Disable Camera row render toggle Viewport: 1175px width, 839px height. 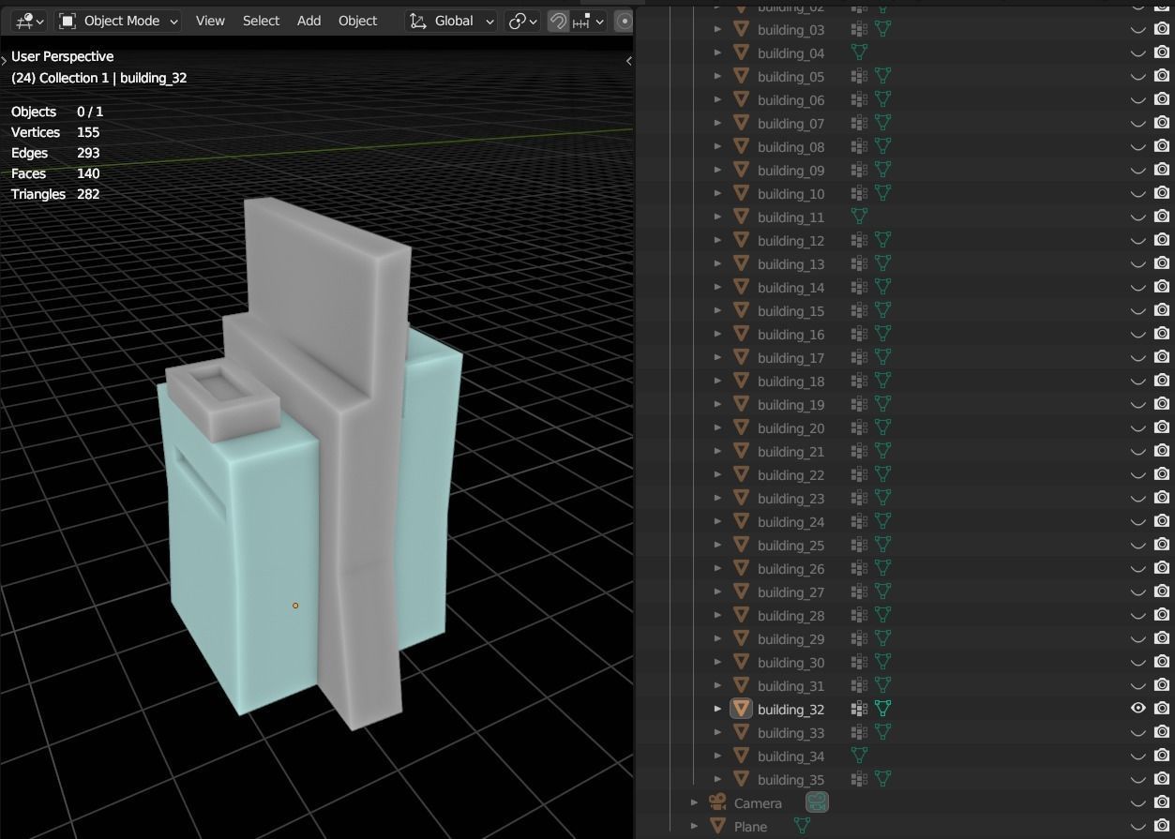click(x=1161, y=802)
